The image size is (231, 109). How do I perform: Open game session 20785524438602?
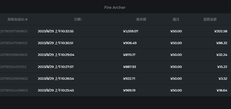coord(14,90)
